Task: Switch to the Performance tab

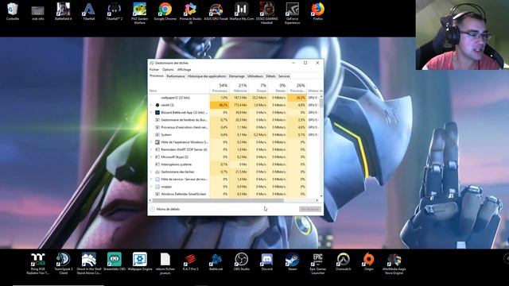Action: click(x=176, y=76)
